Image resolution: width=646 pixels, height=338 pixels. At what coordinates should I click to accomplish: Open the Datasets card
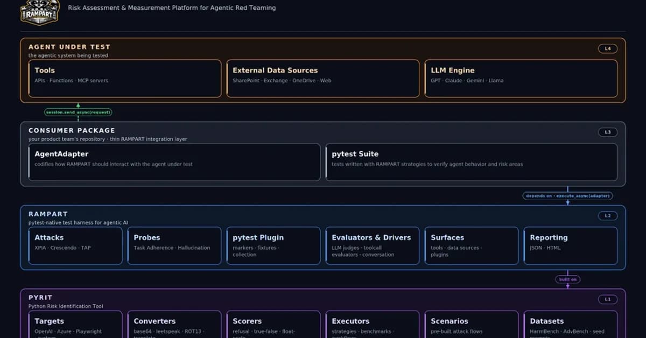pyautogui.click(x=571, y=325)
